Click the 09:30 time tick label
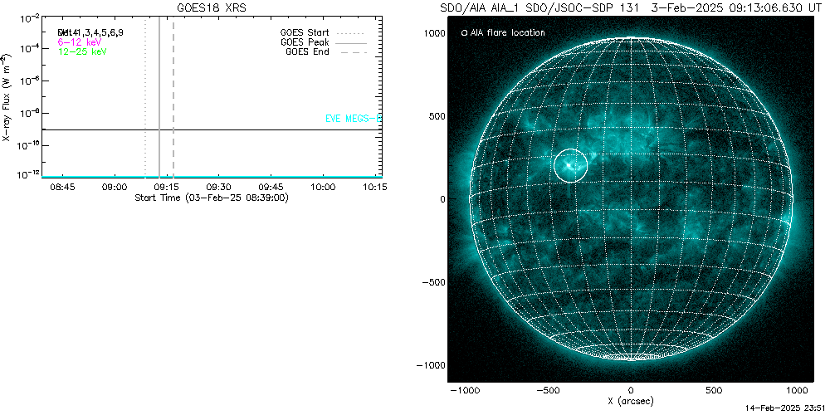 [x=218, y=188]
